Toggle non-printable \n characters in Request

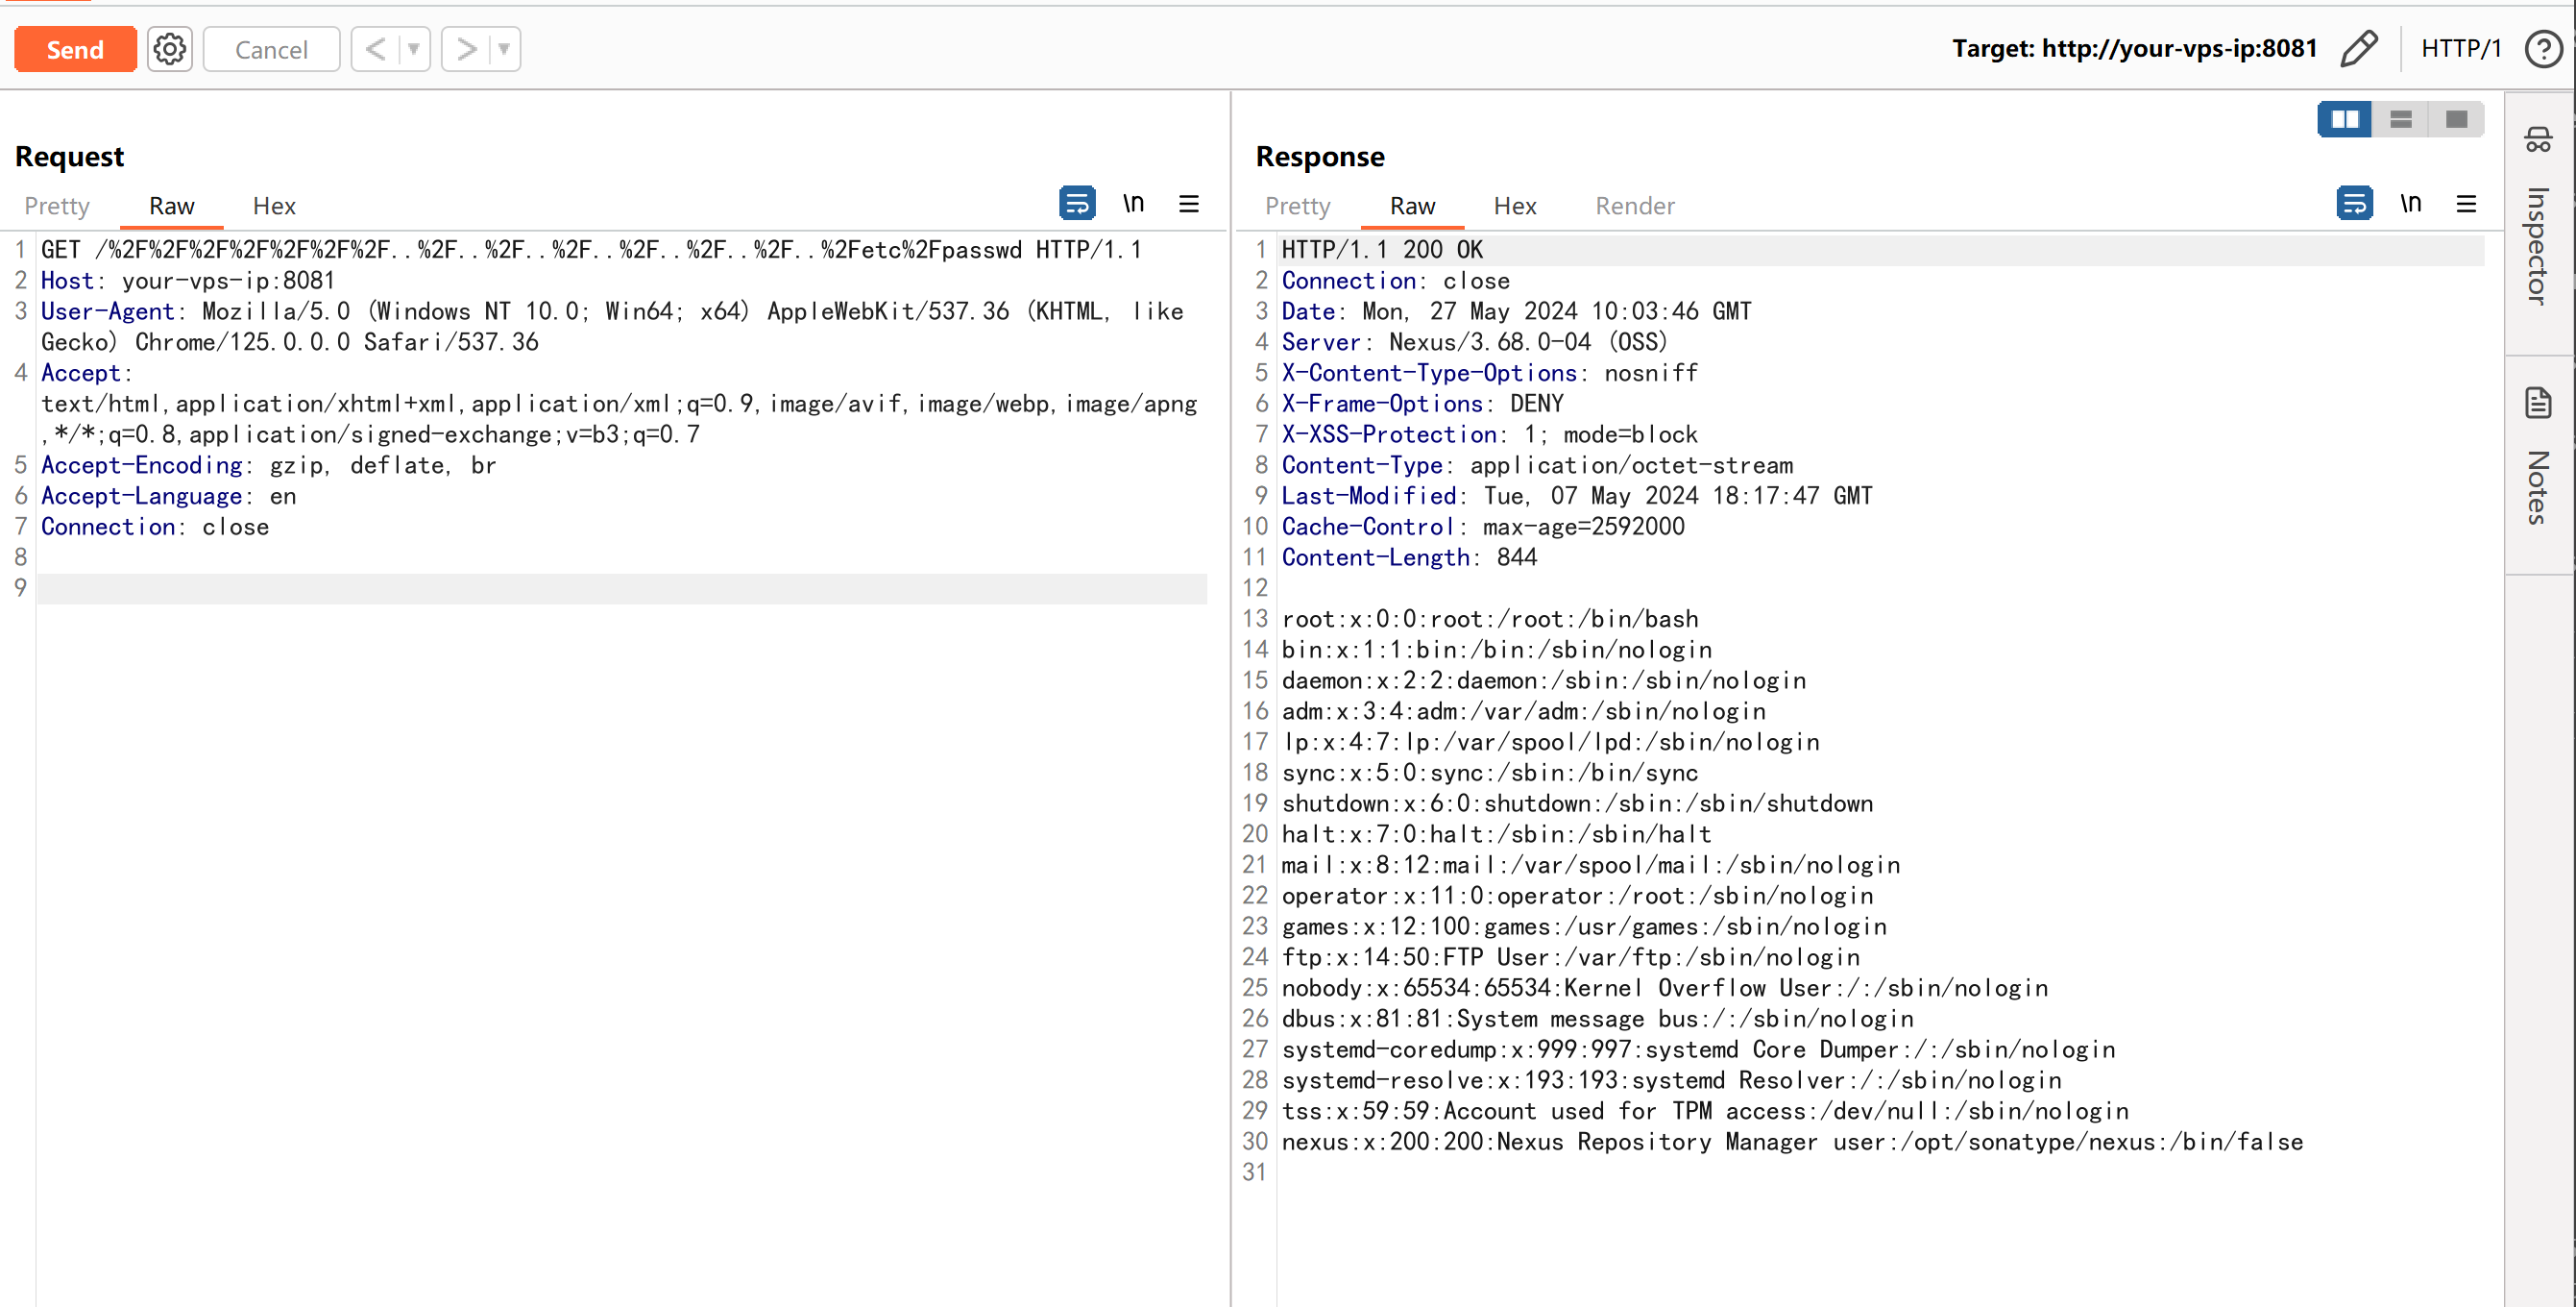point(1132,203)
